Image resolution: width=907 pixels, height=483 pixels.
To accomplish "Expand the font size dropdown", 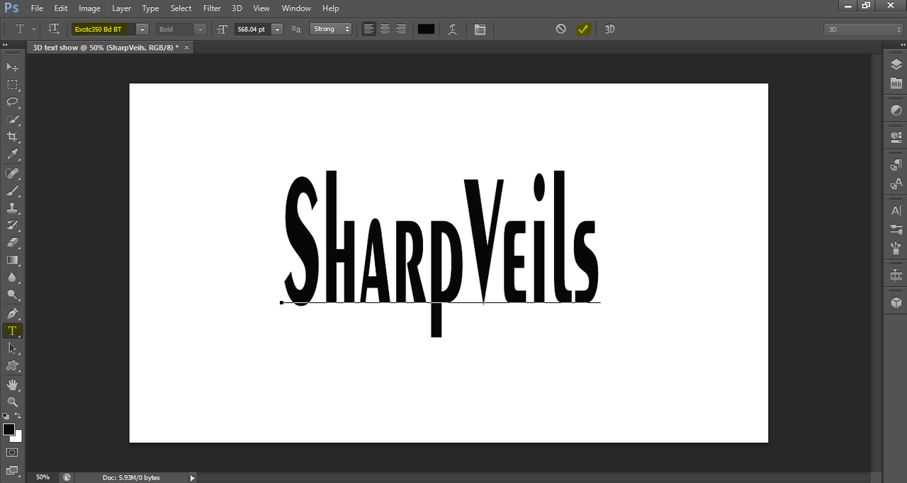I will coord(277,29).
